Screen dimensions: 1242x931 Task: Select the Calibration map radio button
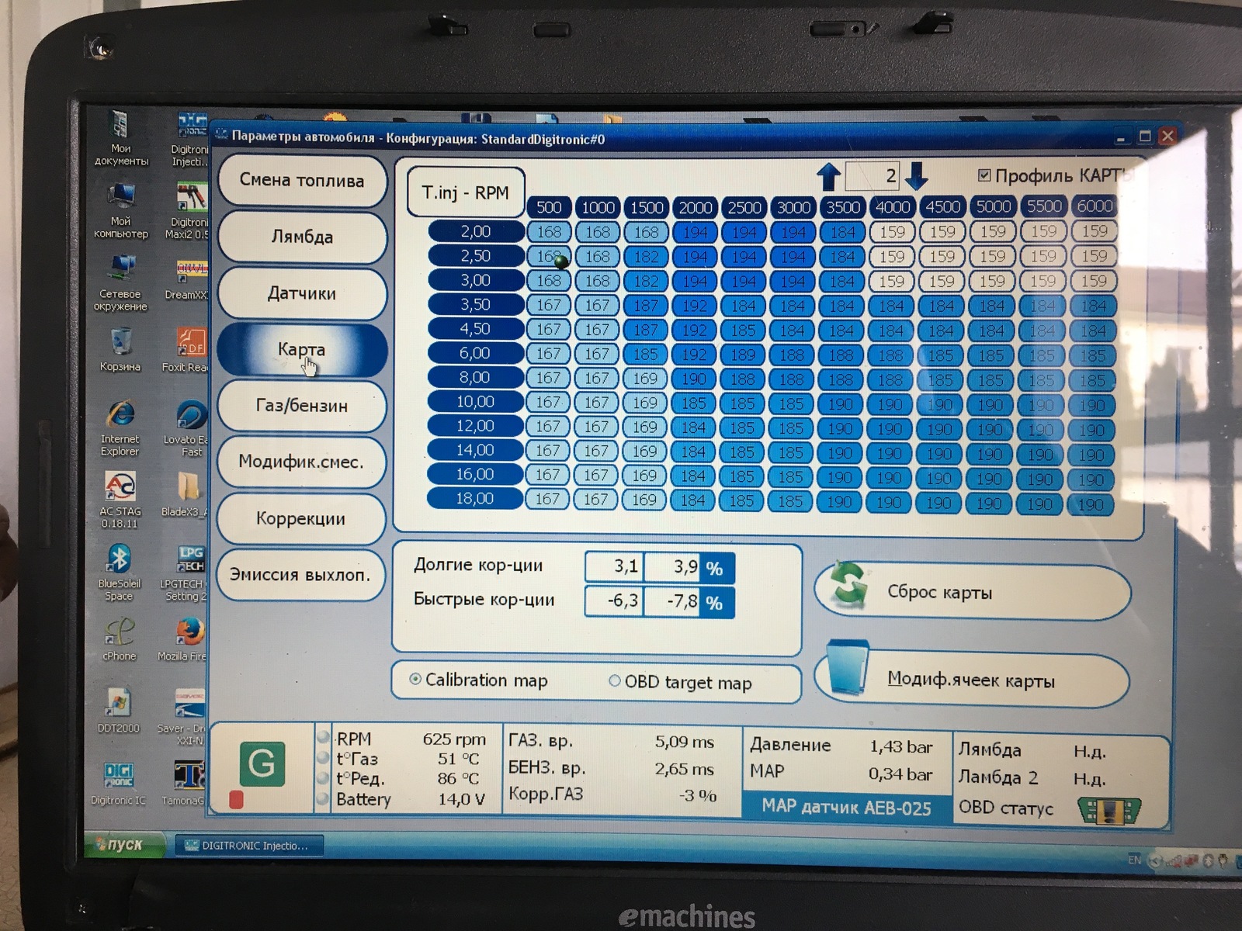[x=415, y=680]
